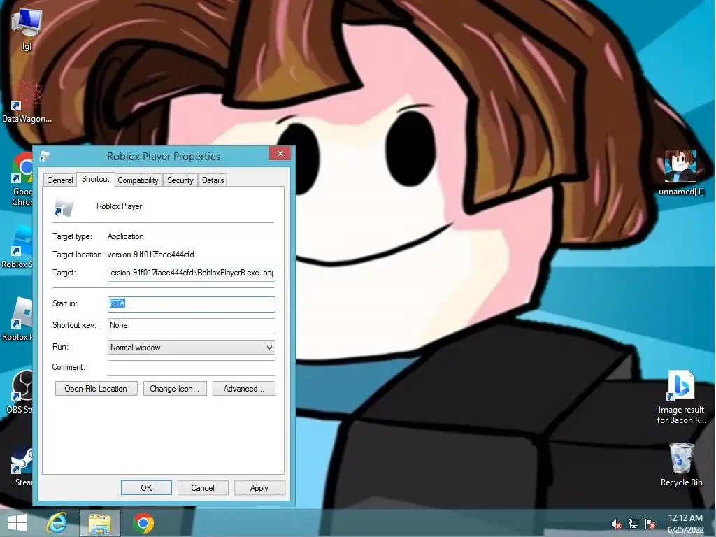
Task: Switch to the General tab
Action: [x=60, y=180]
